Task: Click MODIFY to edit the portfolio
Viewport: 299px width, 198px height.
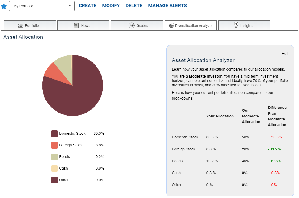Action: pos(111,6)
